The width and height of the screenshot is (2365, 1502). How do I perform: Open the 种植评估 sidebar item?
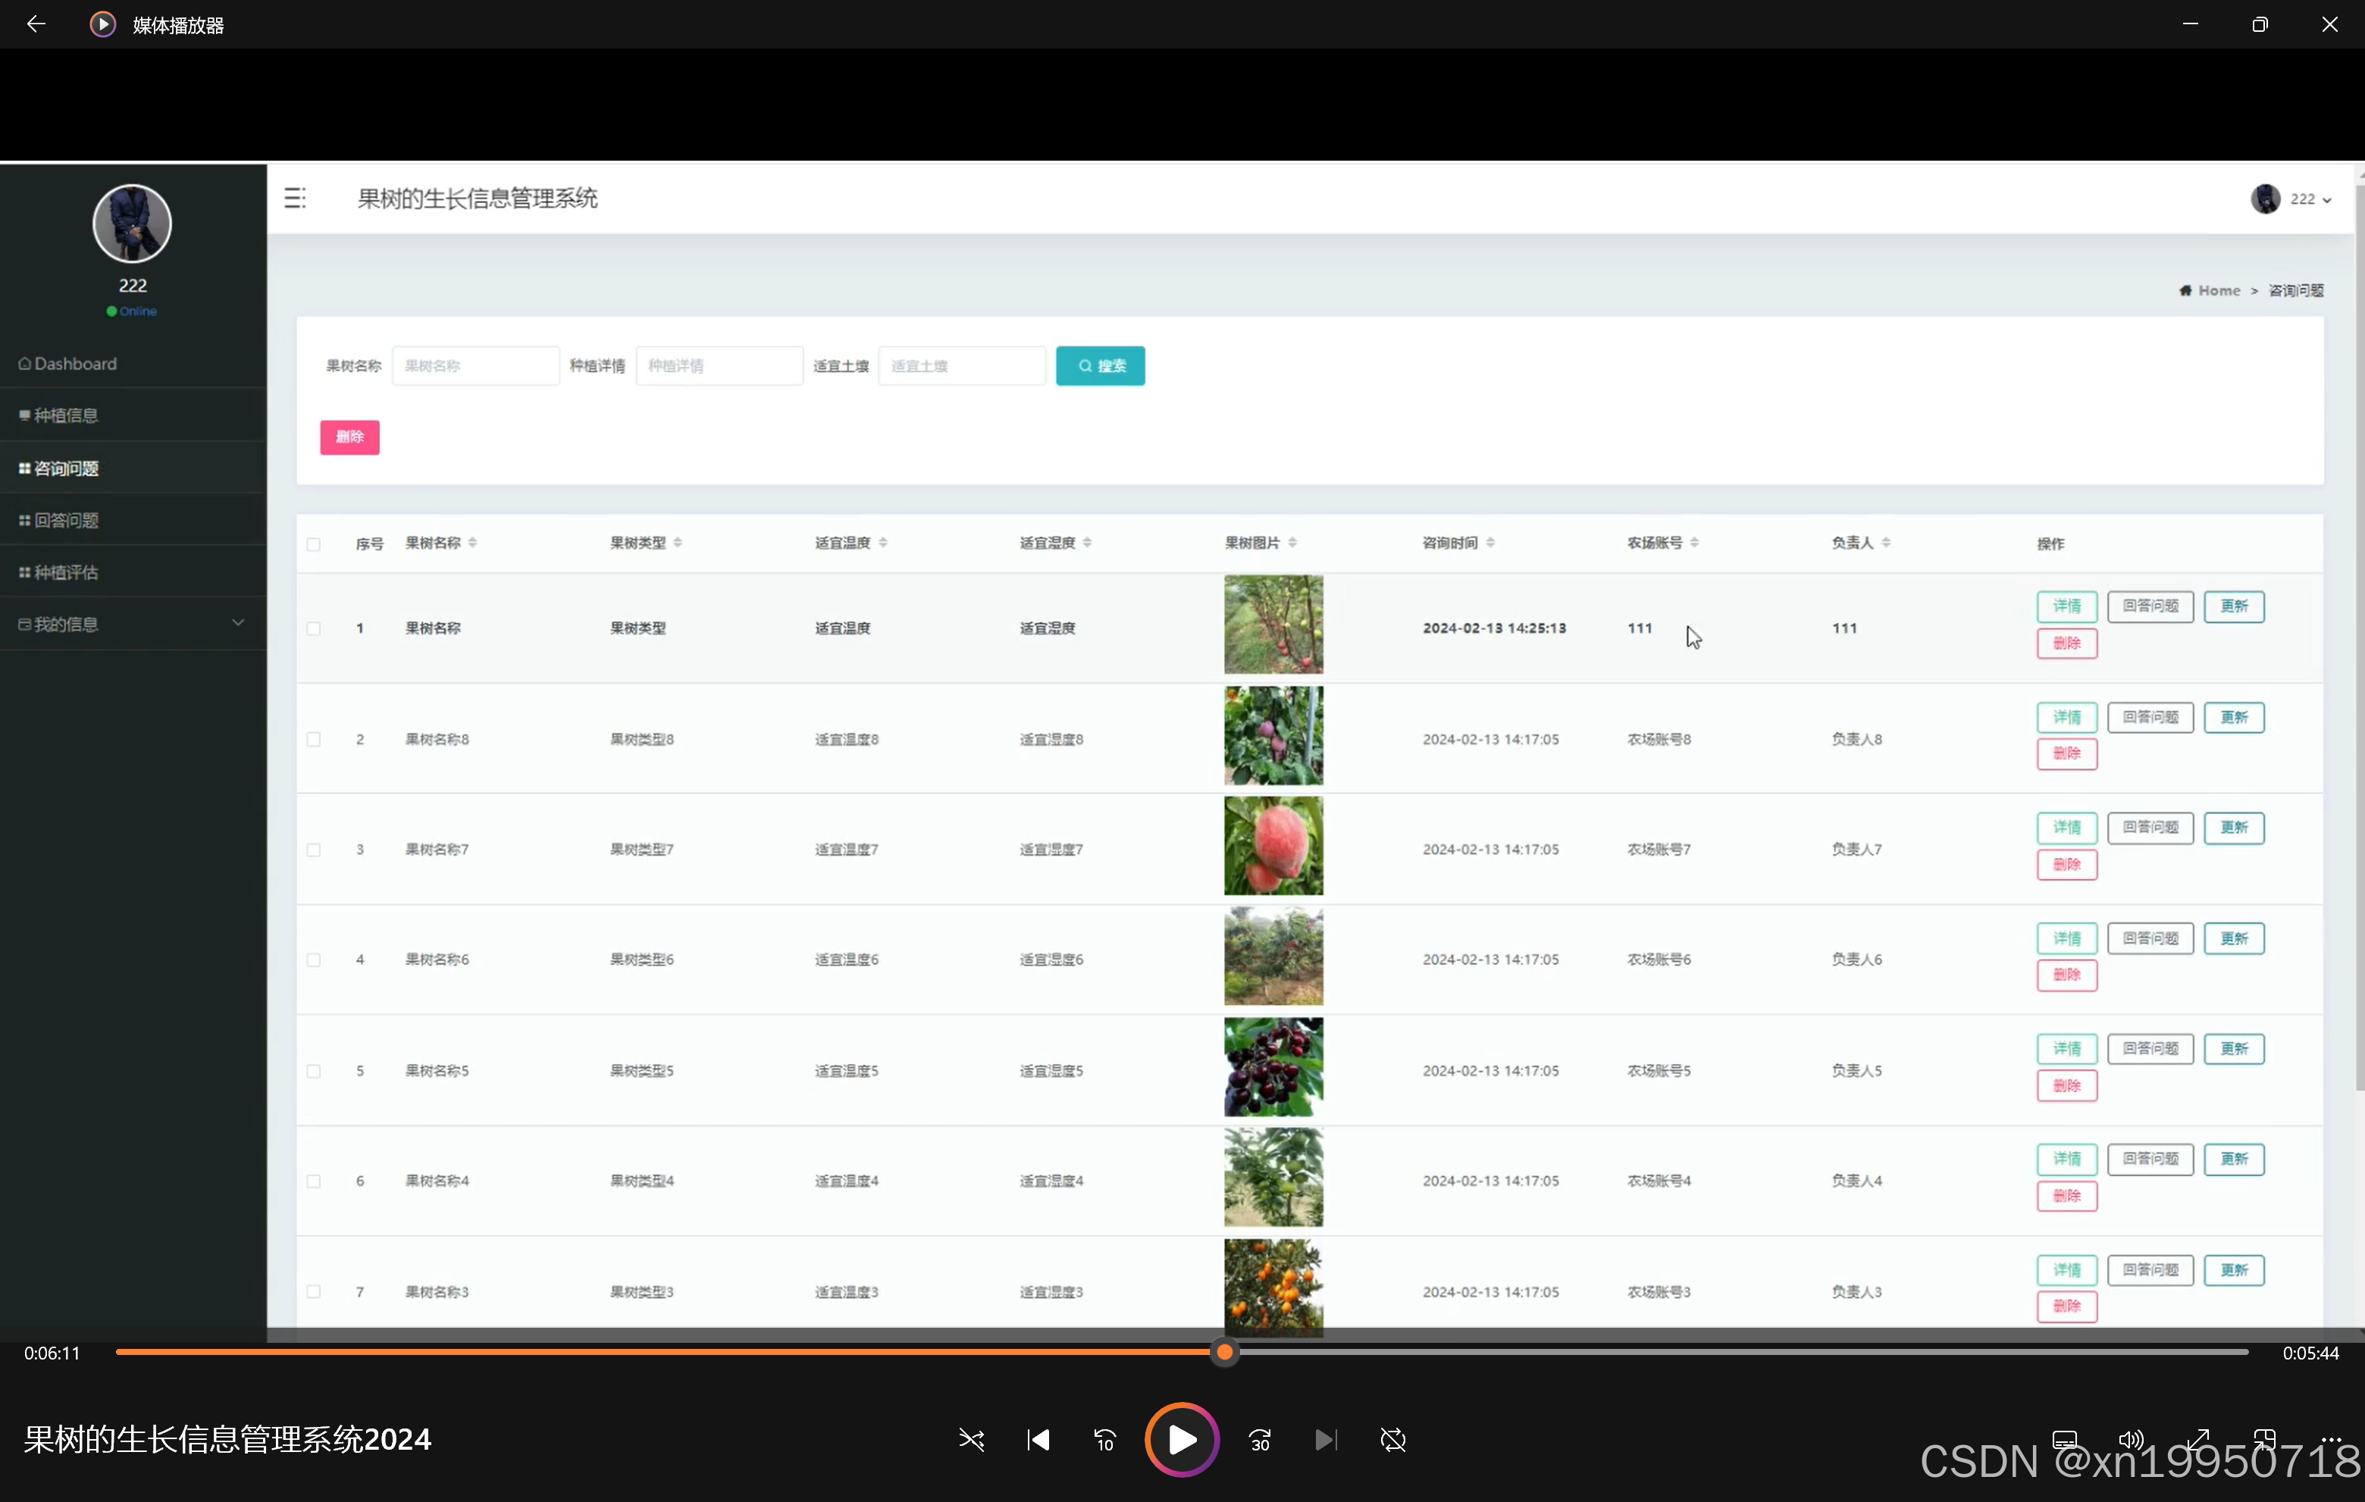[133, 572]
